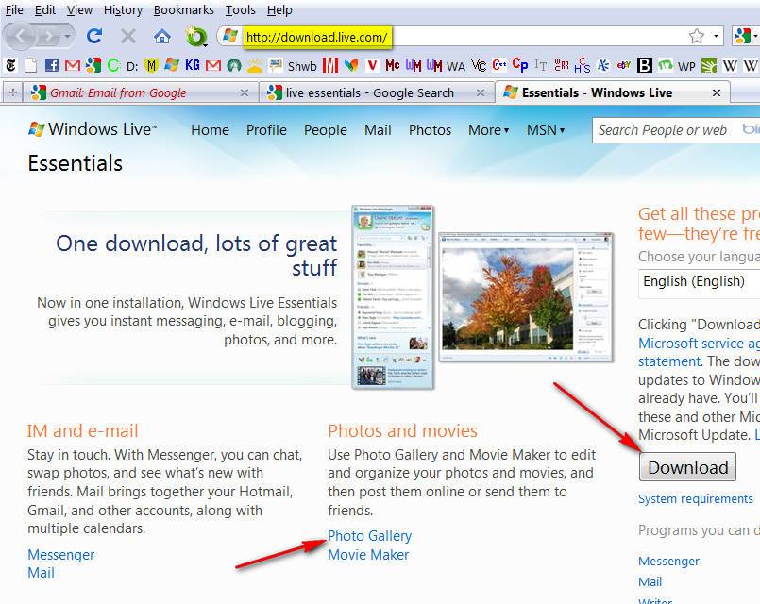
Task: Close the Gmail tab
Action: [x=245, y=92]
